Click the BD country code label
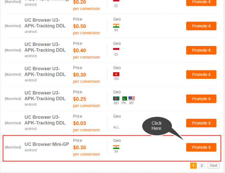The image size is (225, 173). pos(116,103)
